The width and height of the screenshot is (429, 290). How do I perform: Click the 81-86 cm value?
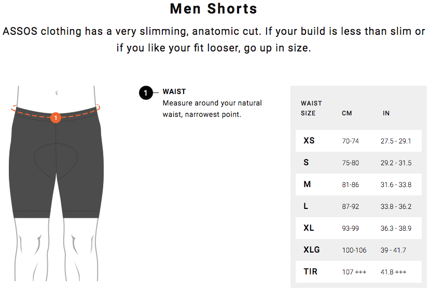[350, 184]
